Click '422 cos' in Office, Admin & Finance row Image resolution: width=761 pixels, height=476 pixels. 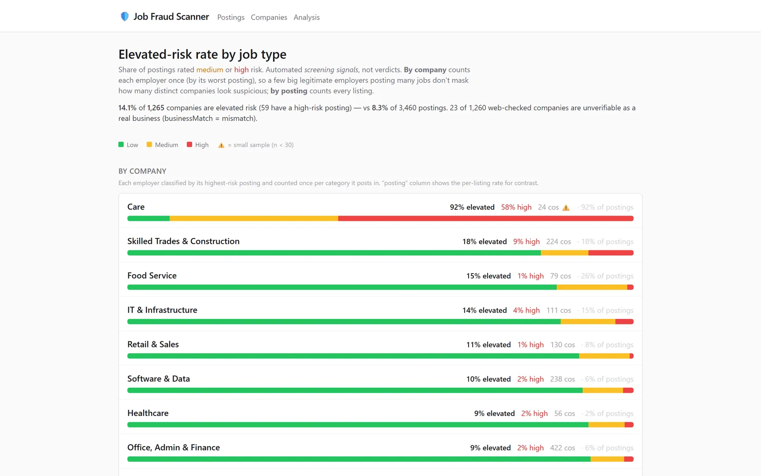point(563,447)
